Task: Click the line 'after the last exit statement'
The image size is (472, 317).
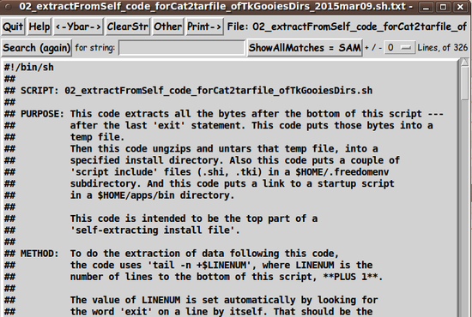Action: [218, 126]
